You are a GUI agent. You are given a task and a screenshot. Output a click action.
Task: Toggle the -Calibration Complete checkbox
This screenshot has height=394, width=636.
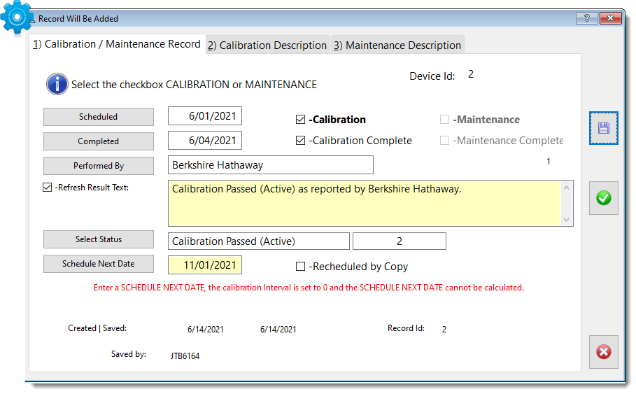(301, 141)
